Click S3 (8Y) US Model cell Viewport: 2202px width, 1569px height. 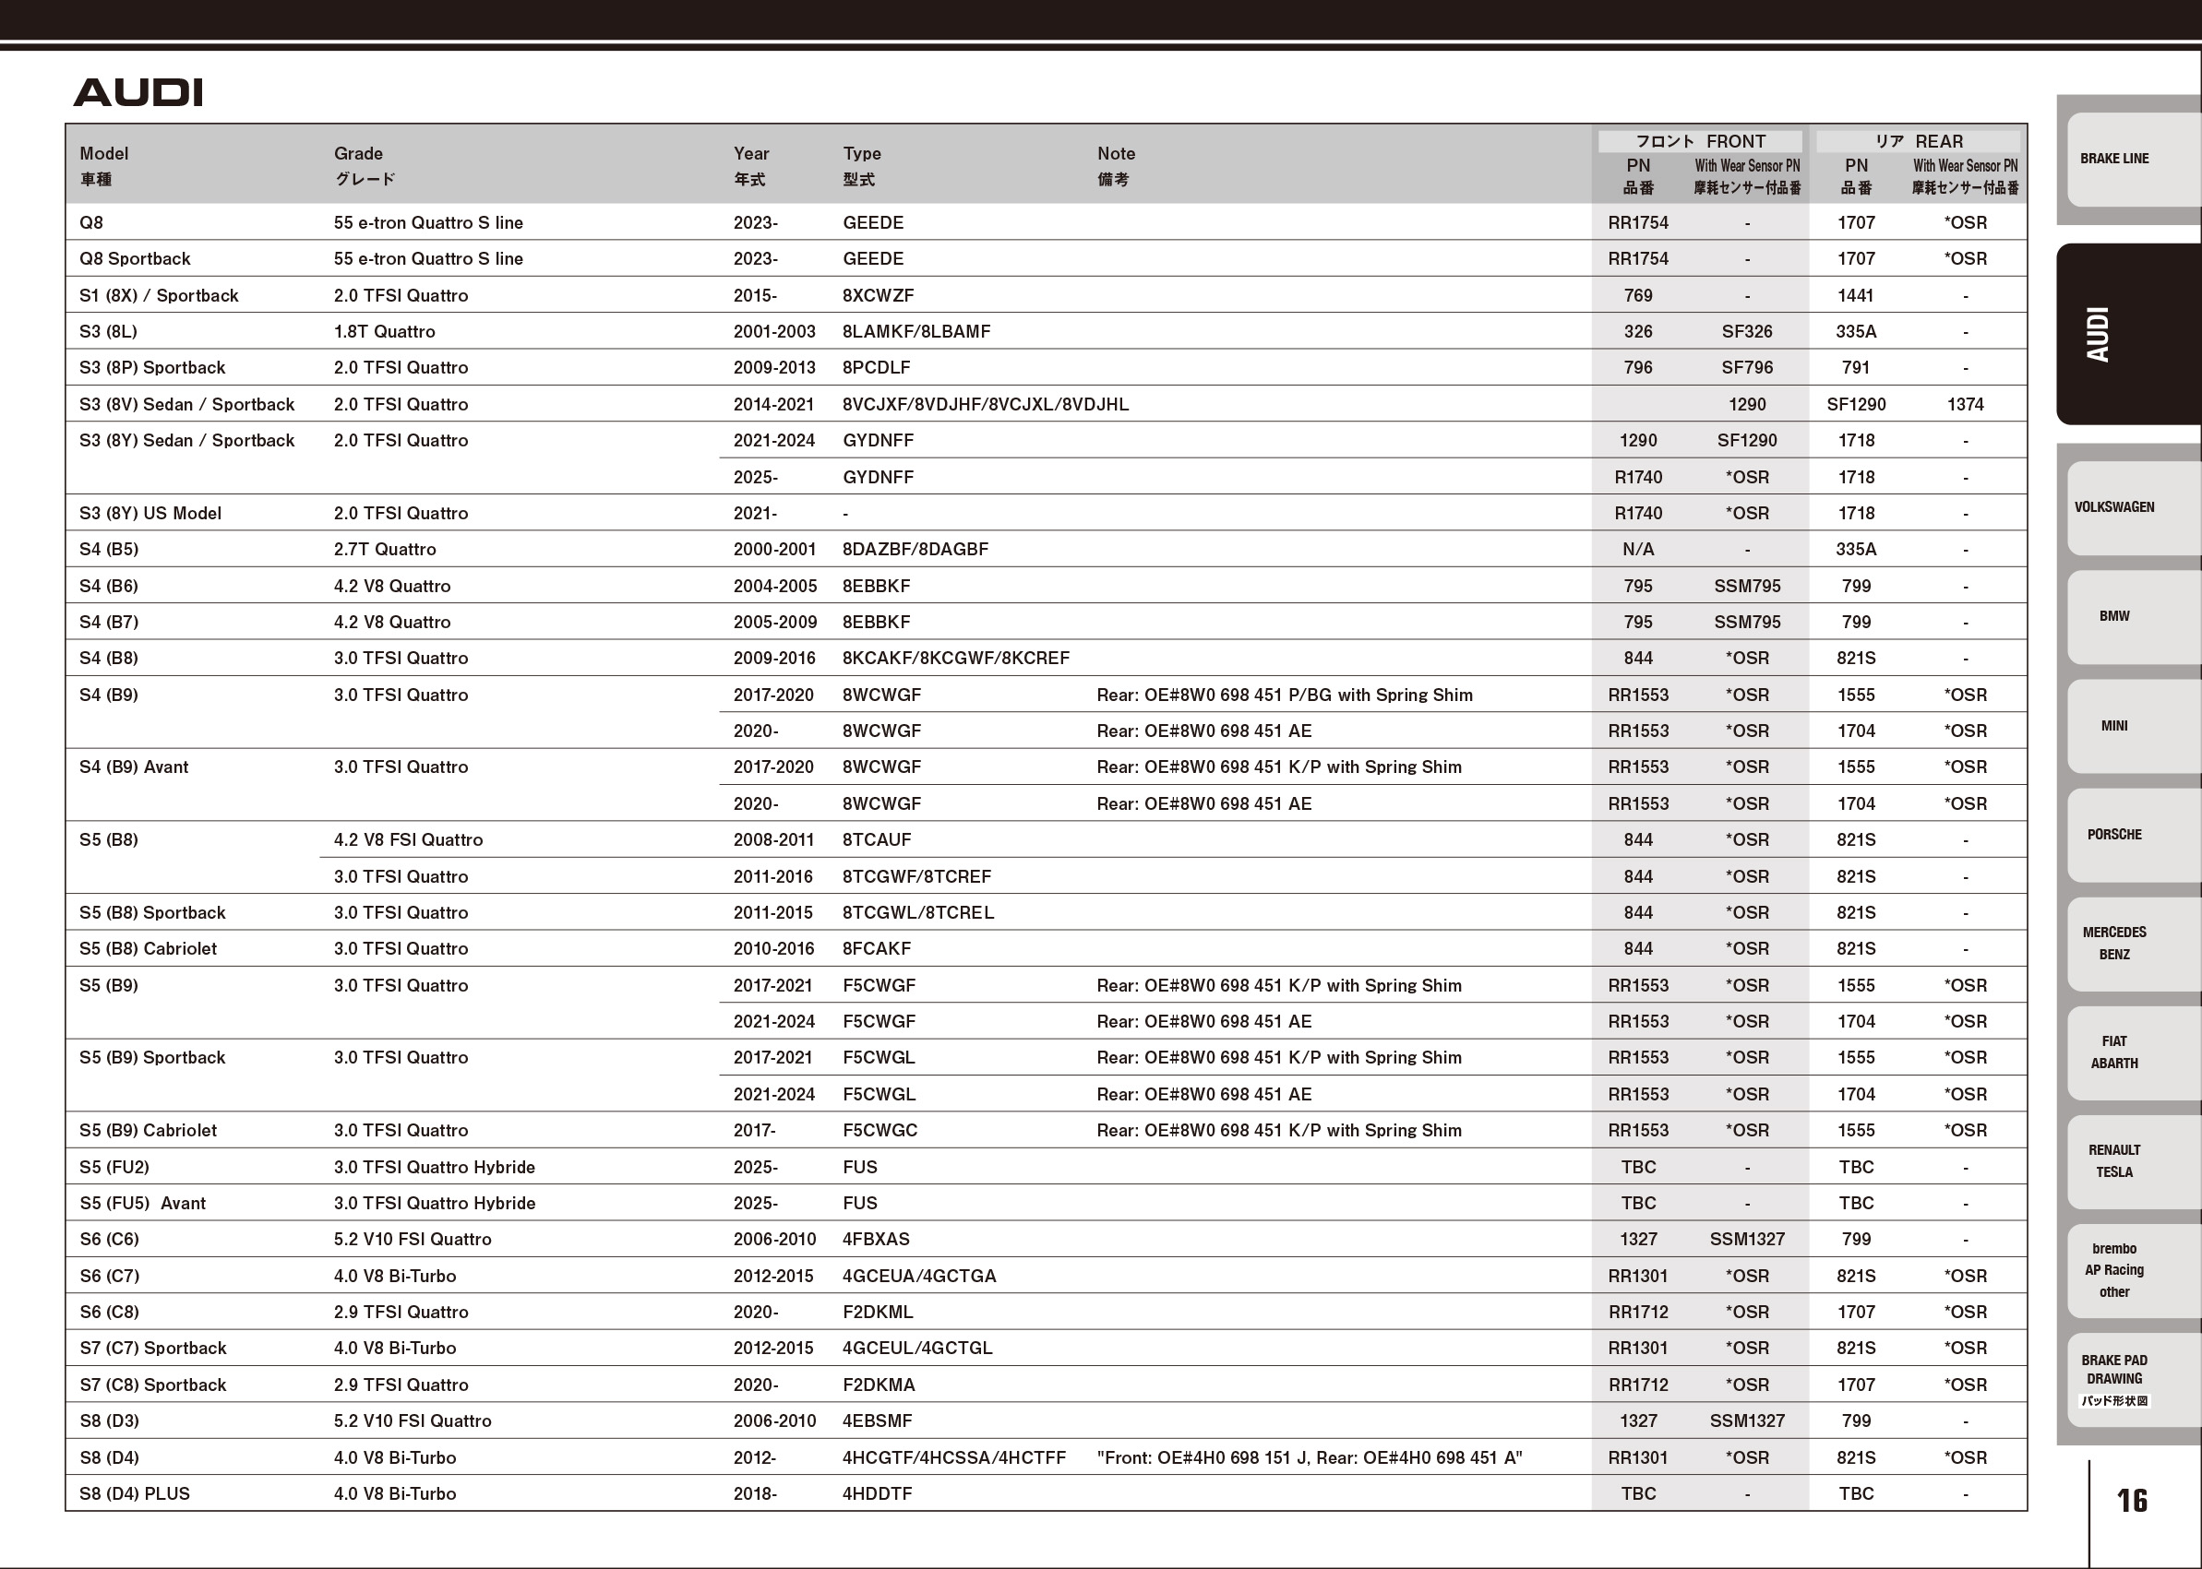coord(150,513)
